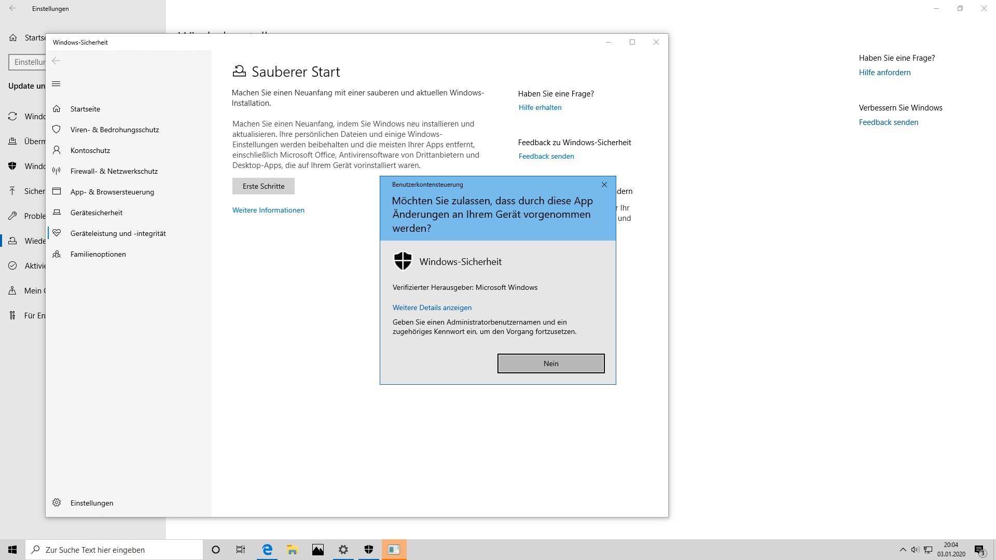Screen dimensions: 996x560
Task: Open the notification center icon
Action: [x=979, y=550]
